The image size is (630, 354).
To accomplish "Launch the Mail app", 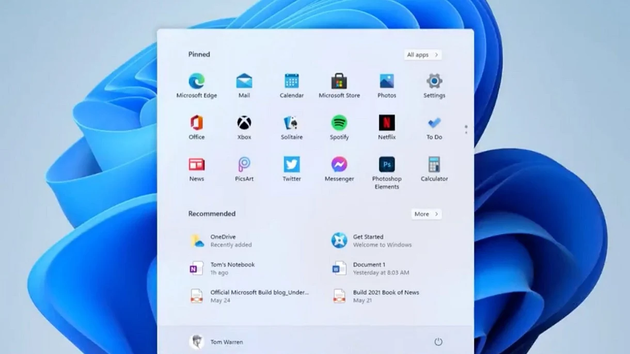I will click(244, 82).
